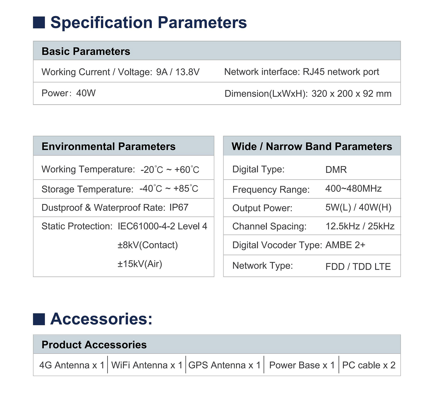Click the Network Type FDD / TDD LTE value
This screenshot has height=396, width=437.
[x=358, y=267]
